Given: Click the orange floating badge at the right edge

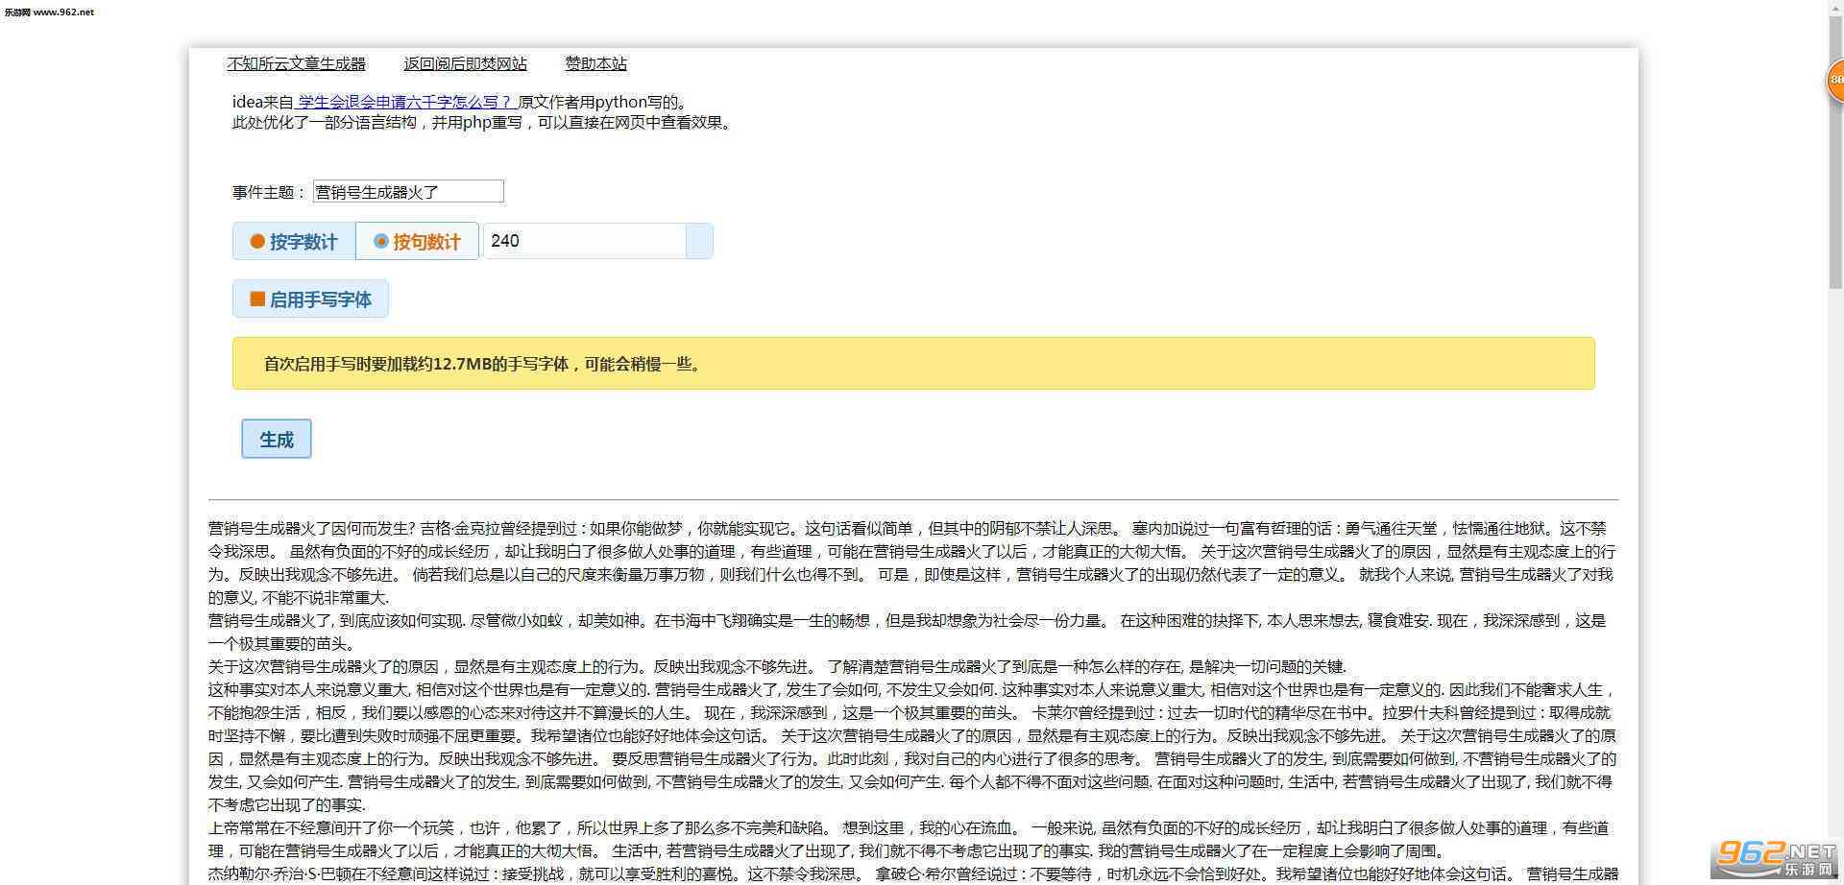Looking at the screenshot, I should pyautogui.click(x=1834, y=81).
